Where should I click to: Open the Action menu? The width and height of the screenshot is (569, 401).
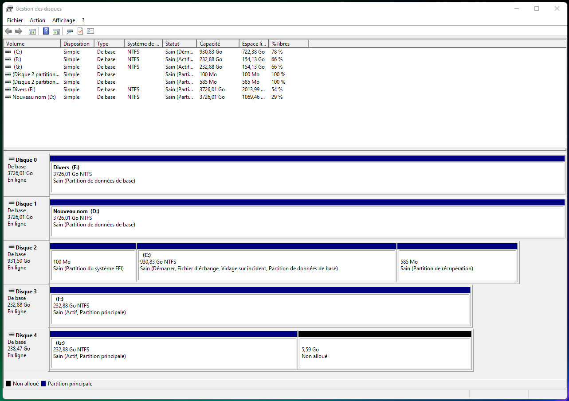[37, 20]
